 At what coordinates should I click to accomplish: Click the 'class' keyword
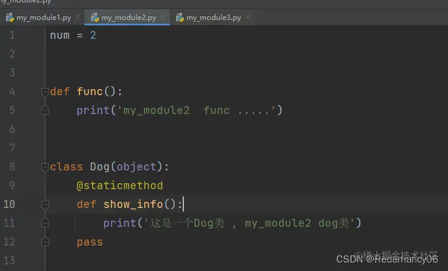coord(66,167)
